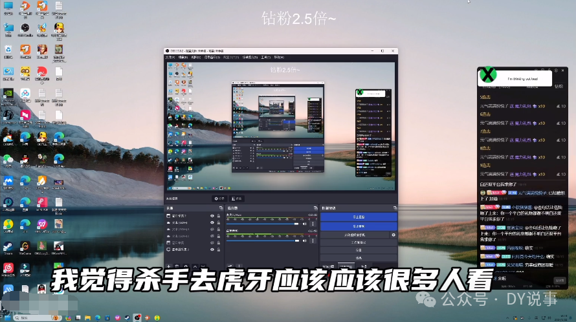This screenshot has width=576, height=322.
Task: Toggle lock on 窗口采集 2 source
Action: click(x=219, y=216)
